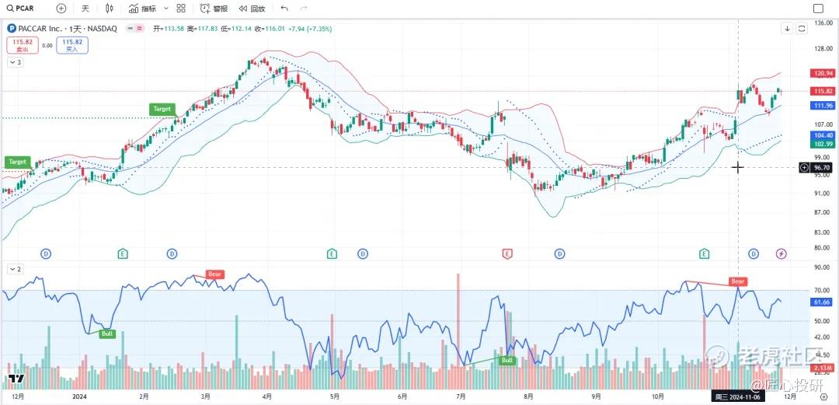Open candlestick chart style selector
The image size is (839, 405).
point(110,8)
